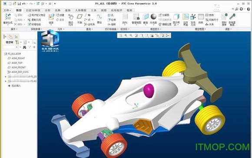
Task: Switch to the favorites tab icon in navigator
Action: pyautogui.click(x=16, y=37)
